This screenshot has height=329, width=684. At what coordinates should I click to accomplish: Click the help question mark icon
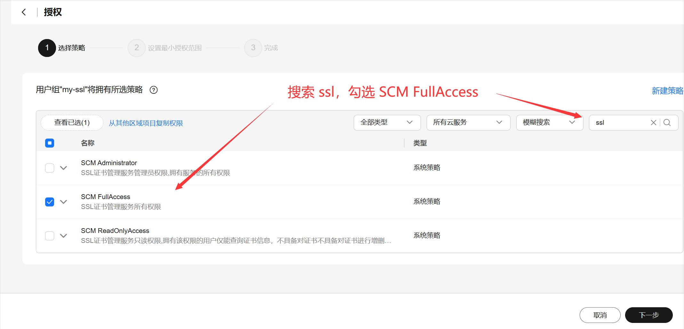tap(154, 90)
